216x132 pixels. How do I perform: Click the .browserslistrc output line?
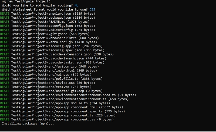[49, 38]
